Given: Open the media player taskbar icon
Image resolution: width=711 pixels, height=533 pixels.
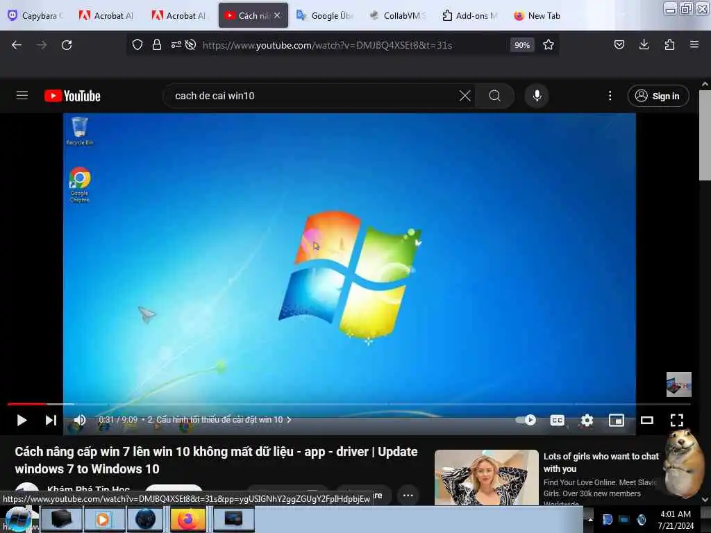Looking at the screenshot, I should [103, 519].
